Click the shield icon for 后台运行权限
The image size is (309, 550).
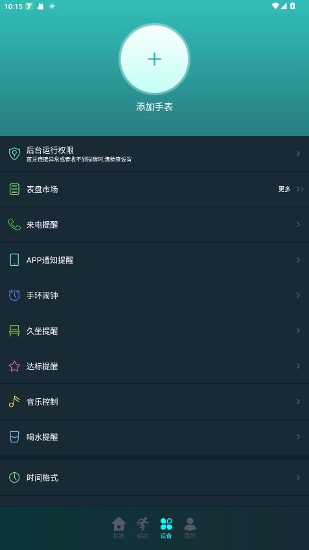pos(14,154)
